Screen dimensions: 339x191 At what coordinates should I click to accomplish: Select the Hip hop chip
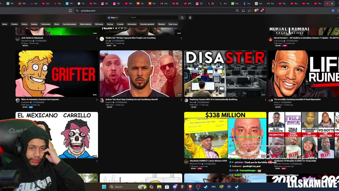coord(110,24)
